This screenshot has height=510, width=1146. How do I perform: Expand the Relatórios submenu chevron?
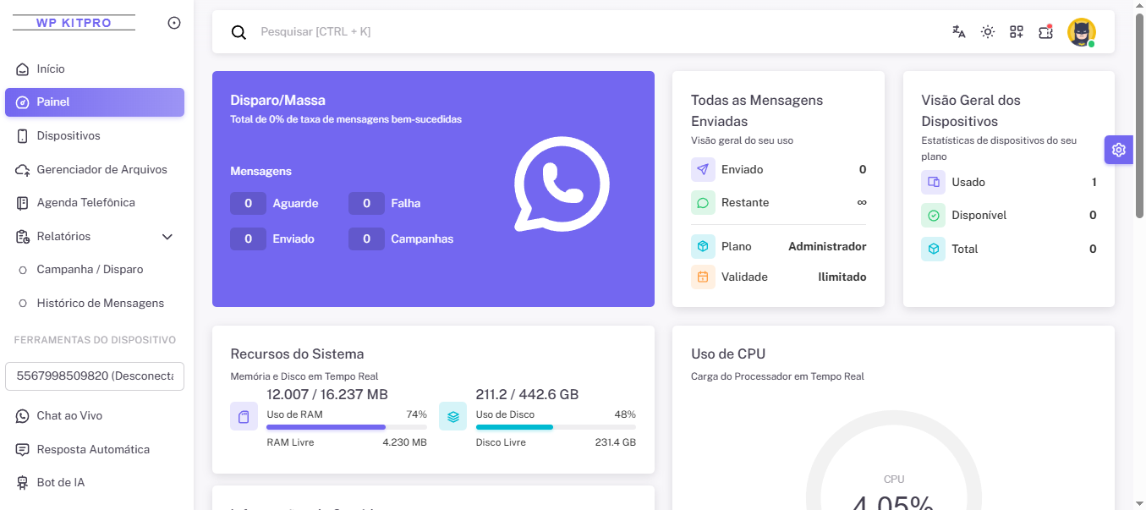167,237
